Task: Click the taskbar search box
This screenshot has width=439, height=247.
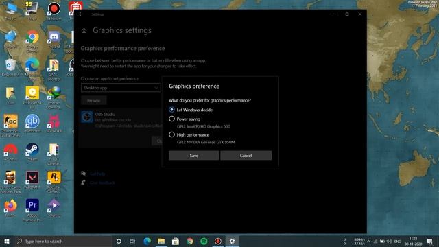Action: click(63, 241)
